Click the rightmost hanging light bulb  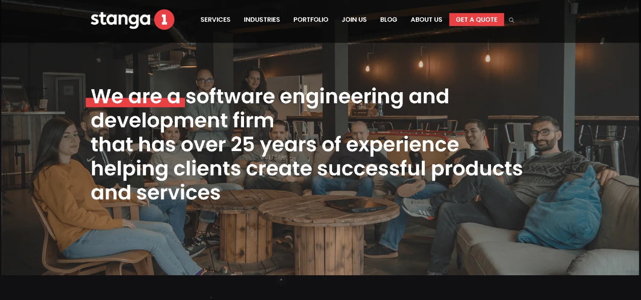click(488, 58)
